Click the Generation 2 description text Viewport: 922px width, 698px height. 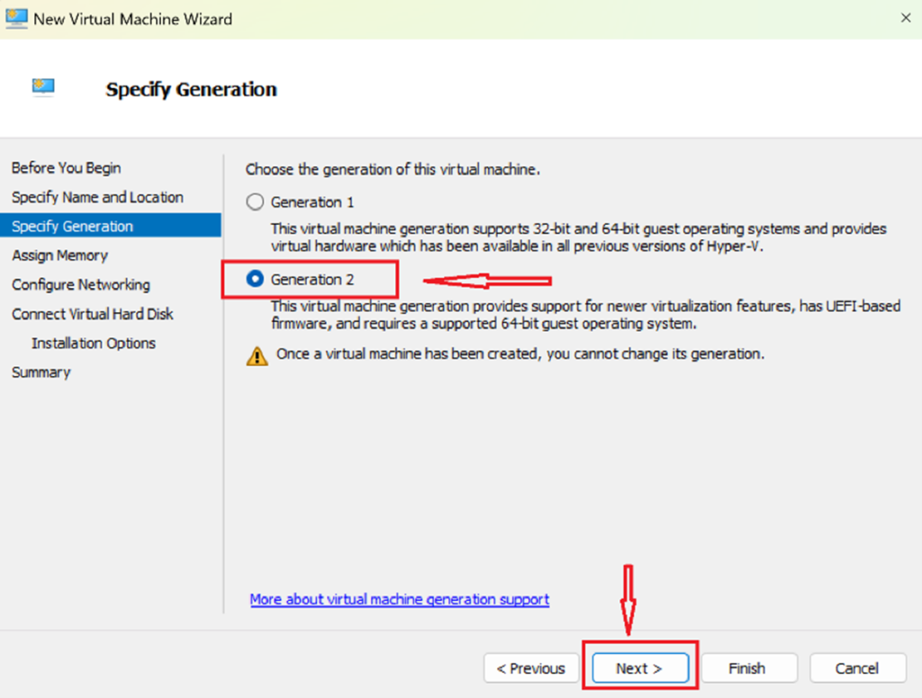coord(585,315)
